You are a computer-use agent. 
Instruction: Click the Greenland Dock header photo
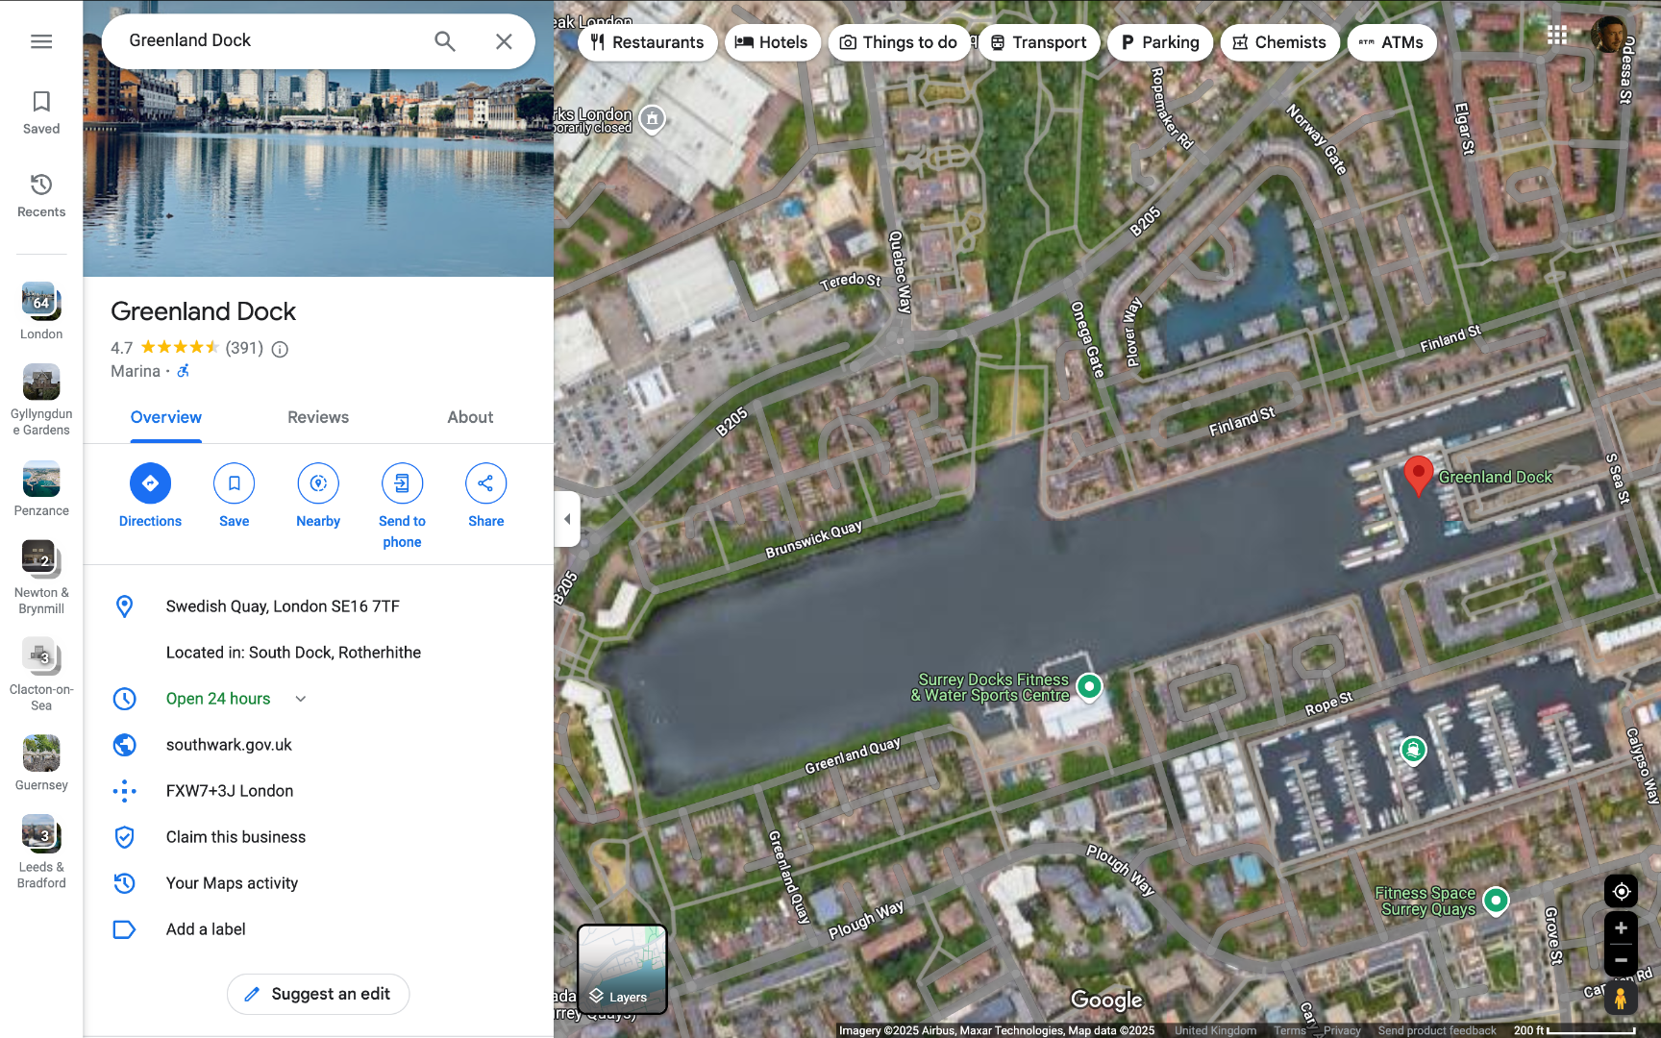318,173
